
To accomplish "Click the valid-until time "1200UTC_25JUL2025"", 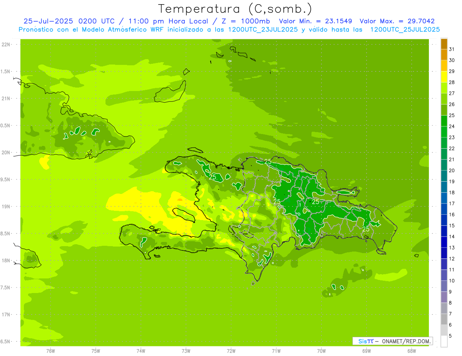I will (x=405, y=30).
